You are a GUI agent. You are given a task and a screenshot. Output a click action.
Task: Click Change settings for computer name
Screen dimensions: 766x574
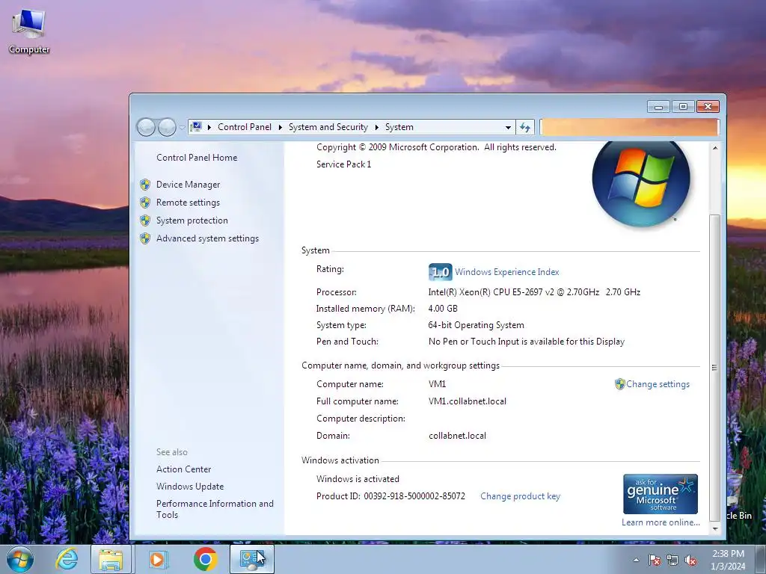(x=658, y=384)
